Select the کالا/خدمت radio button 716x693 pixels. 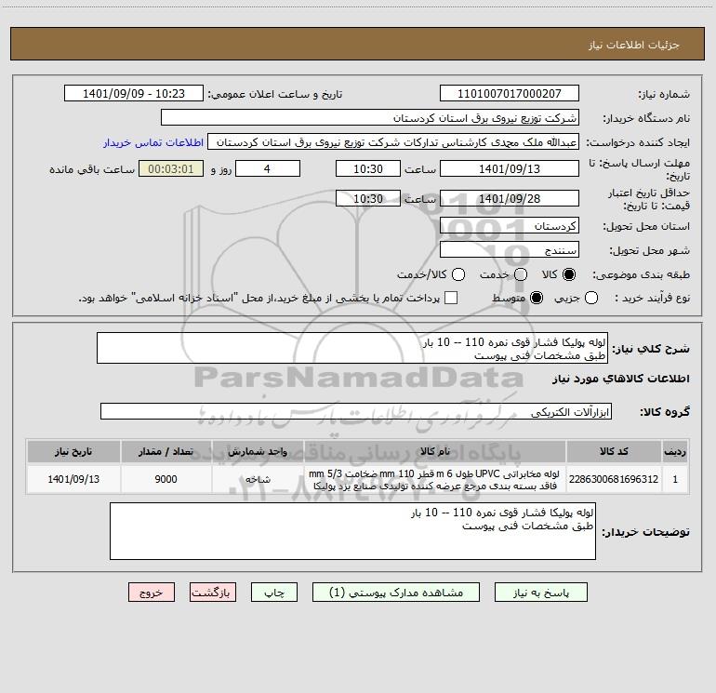(458, 274)
